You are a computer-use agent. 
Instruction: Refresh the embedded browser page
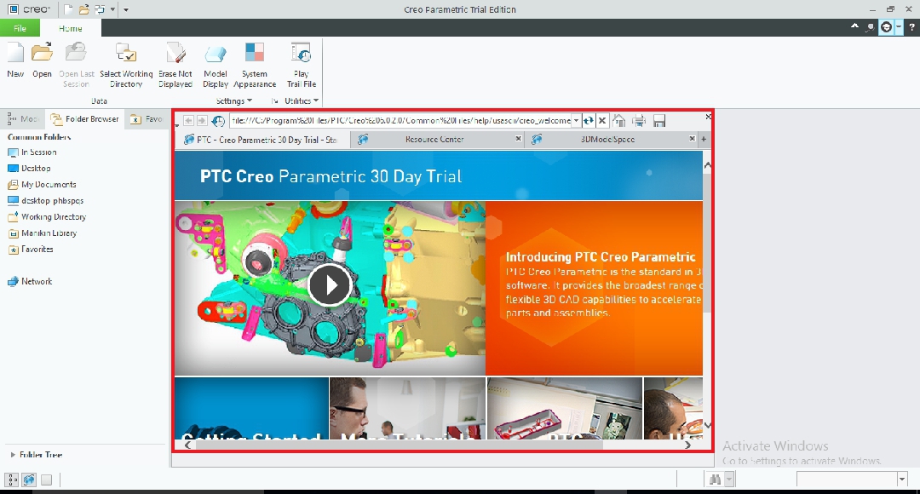[x=588, y=120]
